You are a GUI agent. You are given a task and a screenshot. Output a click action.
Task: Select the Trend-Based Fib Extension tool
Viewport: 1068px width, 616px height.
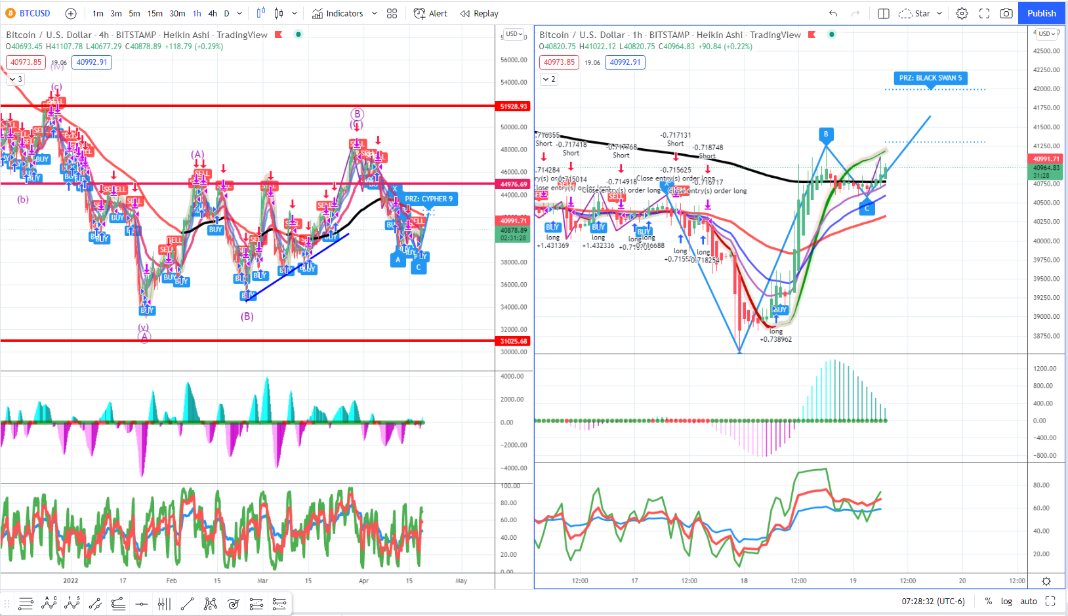pos(256,604)
